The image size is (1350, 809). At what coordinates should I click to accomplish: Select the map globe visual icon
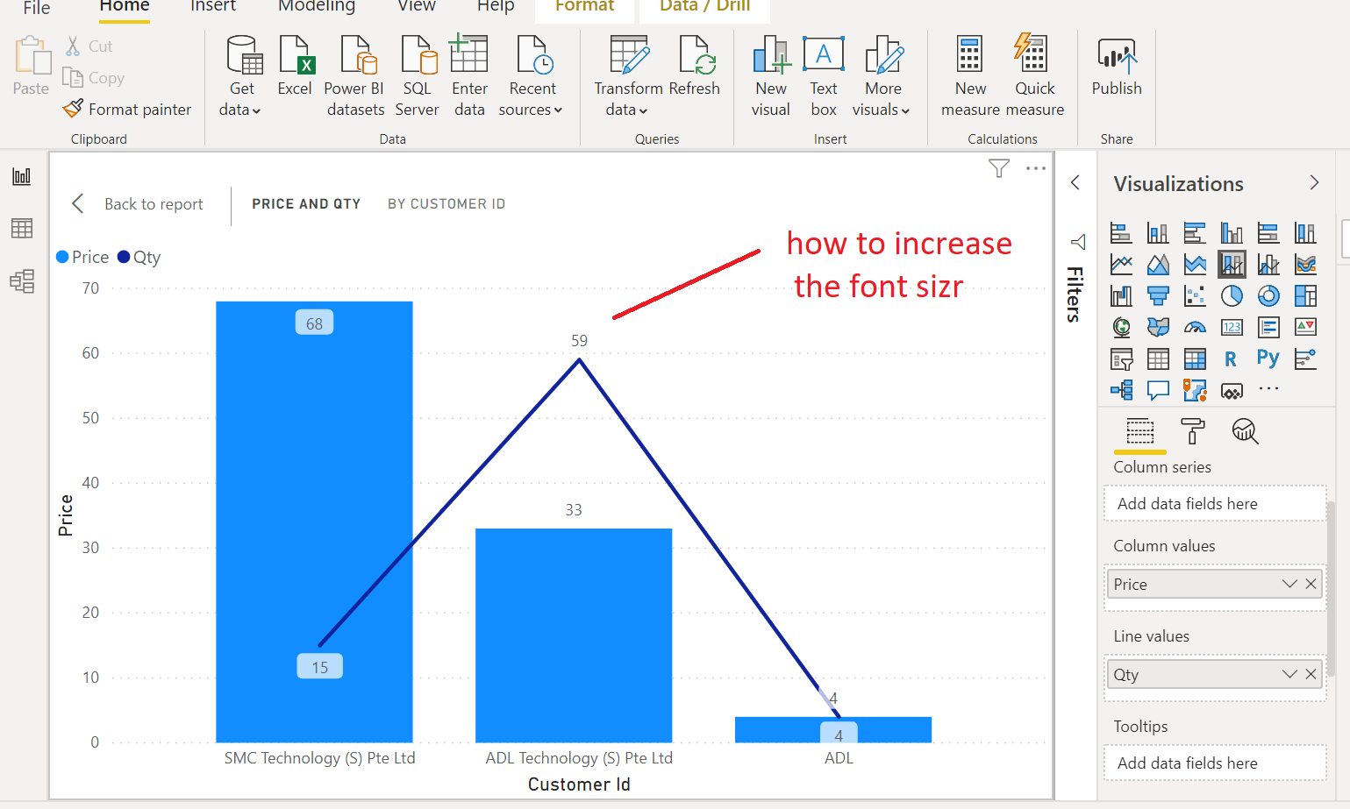tap(1121, 327)
